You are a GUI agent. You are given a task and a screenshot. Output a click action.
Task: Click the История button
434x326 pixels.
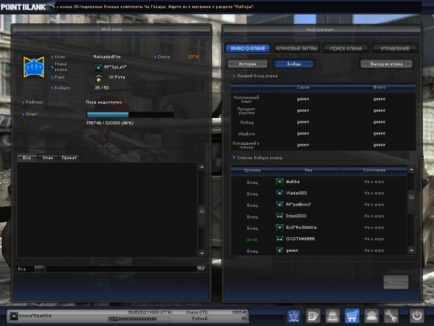click(x=248, y=64)
